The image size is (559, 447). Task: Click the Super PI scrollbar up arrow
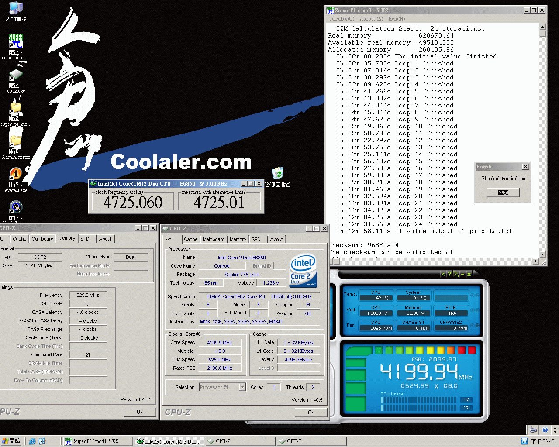click(x=543, y=27)
